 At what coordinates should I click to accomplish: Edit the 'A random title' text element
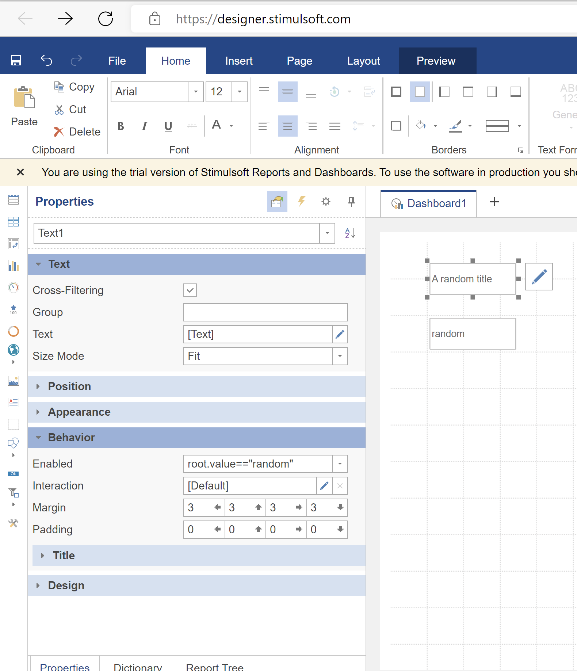click(539, 277)
